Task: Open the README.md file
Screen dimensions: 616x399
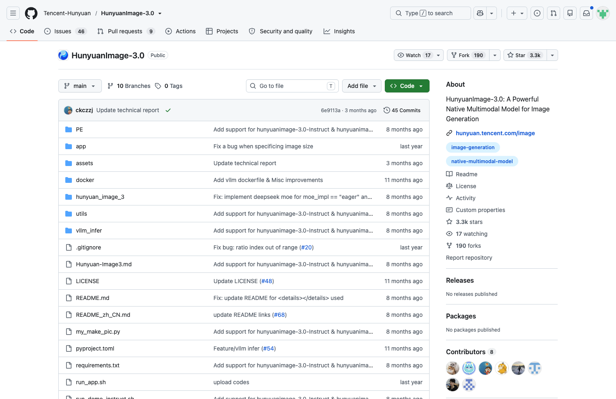Action: click(x=93, y=298)
